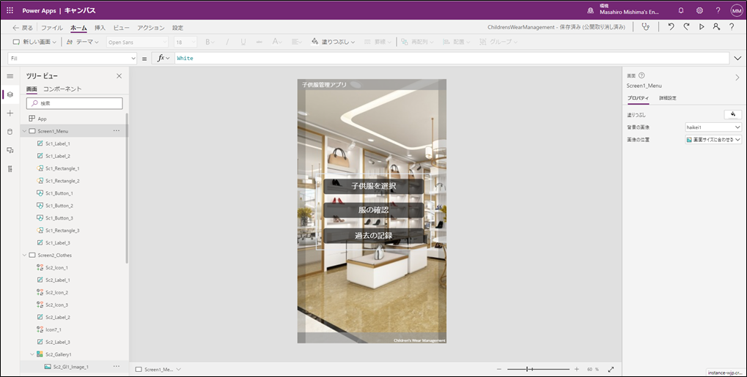Image resolution: width=747 pixels, height=377 pixels.
Task: Open help icon next to 画面 label
Action: click(641, 75)
